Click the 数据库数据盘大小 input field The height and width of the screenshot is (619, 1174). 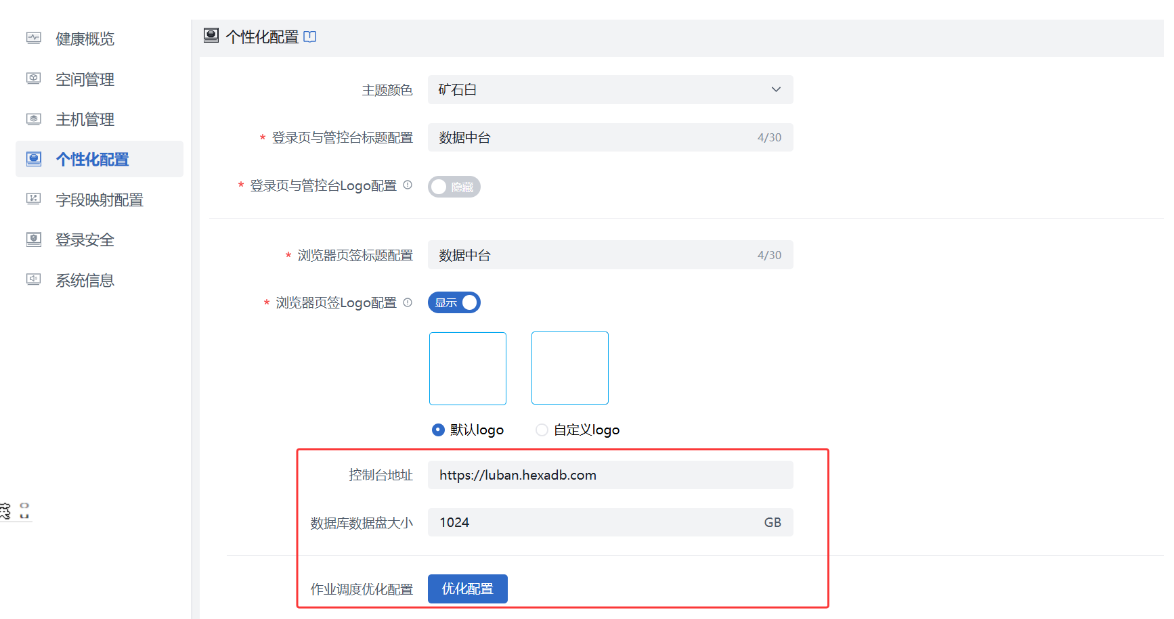tap(596, 522)
